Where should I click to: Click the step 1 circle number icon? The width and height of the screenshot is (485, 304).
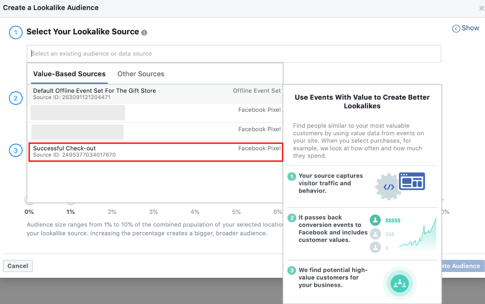[x=16, y=33]
